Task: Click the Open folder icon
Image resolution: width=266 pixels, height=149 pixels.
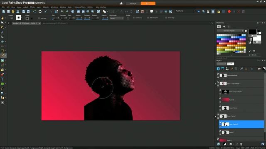Action: pyautogui.click(x=13, y=12)
